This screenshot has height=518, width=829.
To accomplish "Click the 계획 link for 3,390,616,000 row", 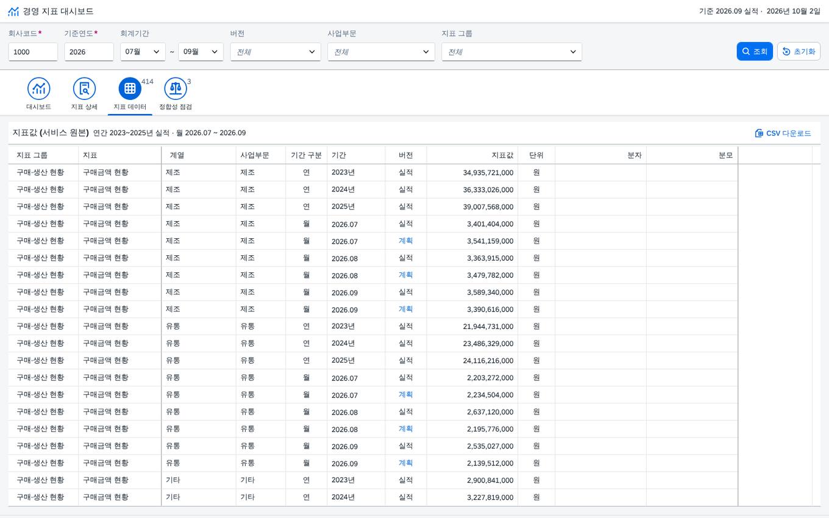I will click(x=405, y=309).
